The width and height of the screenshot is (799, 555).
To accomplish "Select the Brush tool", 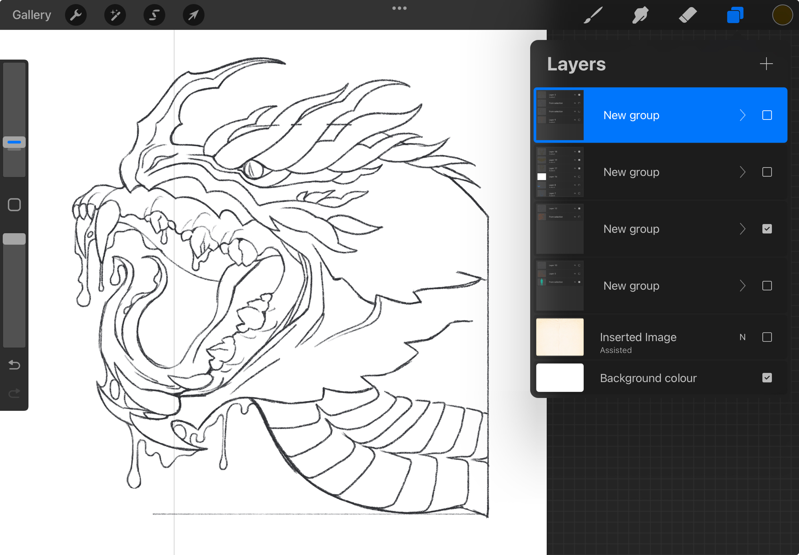I will pyautogui.click(x=593, y=15).
